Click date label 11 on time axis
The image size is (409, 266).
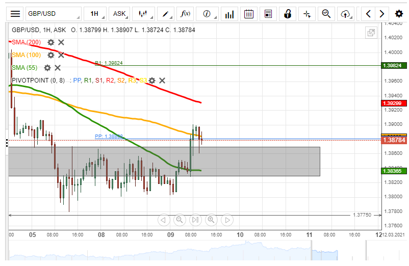(309, 235)
